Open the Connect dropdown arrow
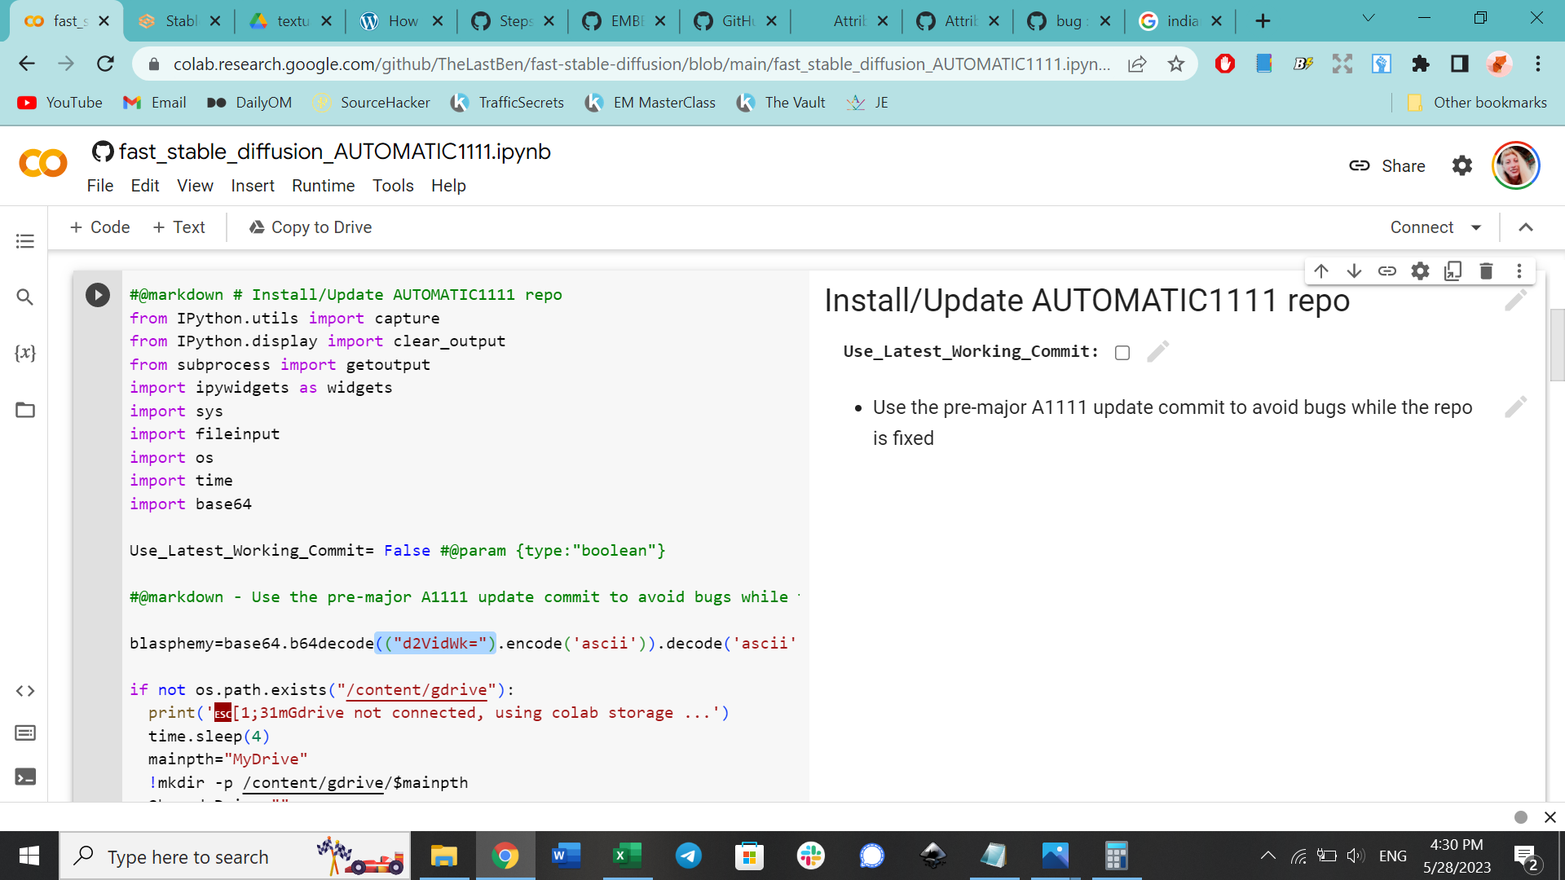Image resolution: width=1565 pixels, height=880 pixels. 1477,227
